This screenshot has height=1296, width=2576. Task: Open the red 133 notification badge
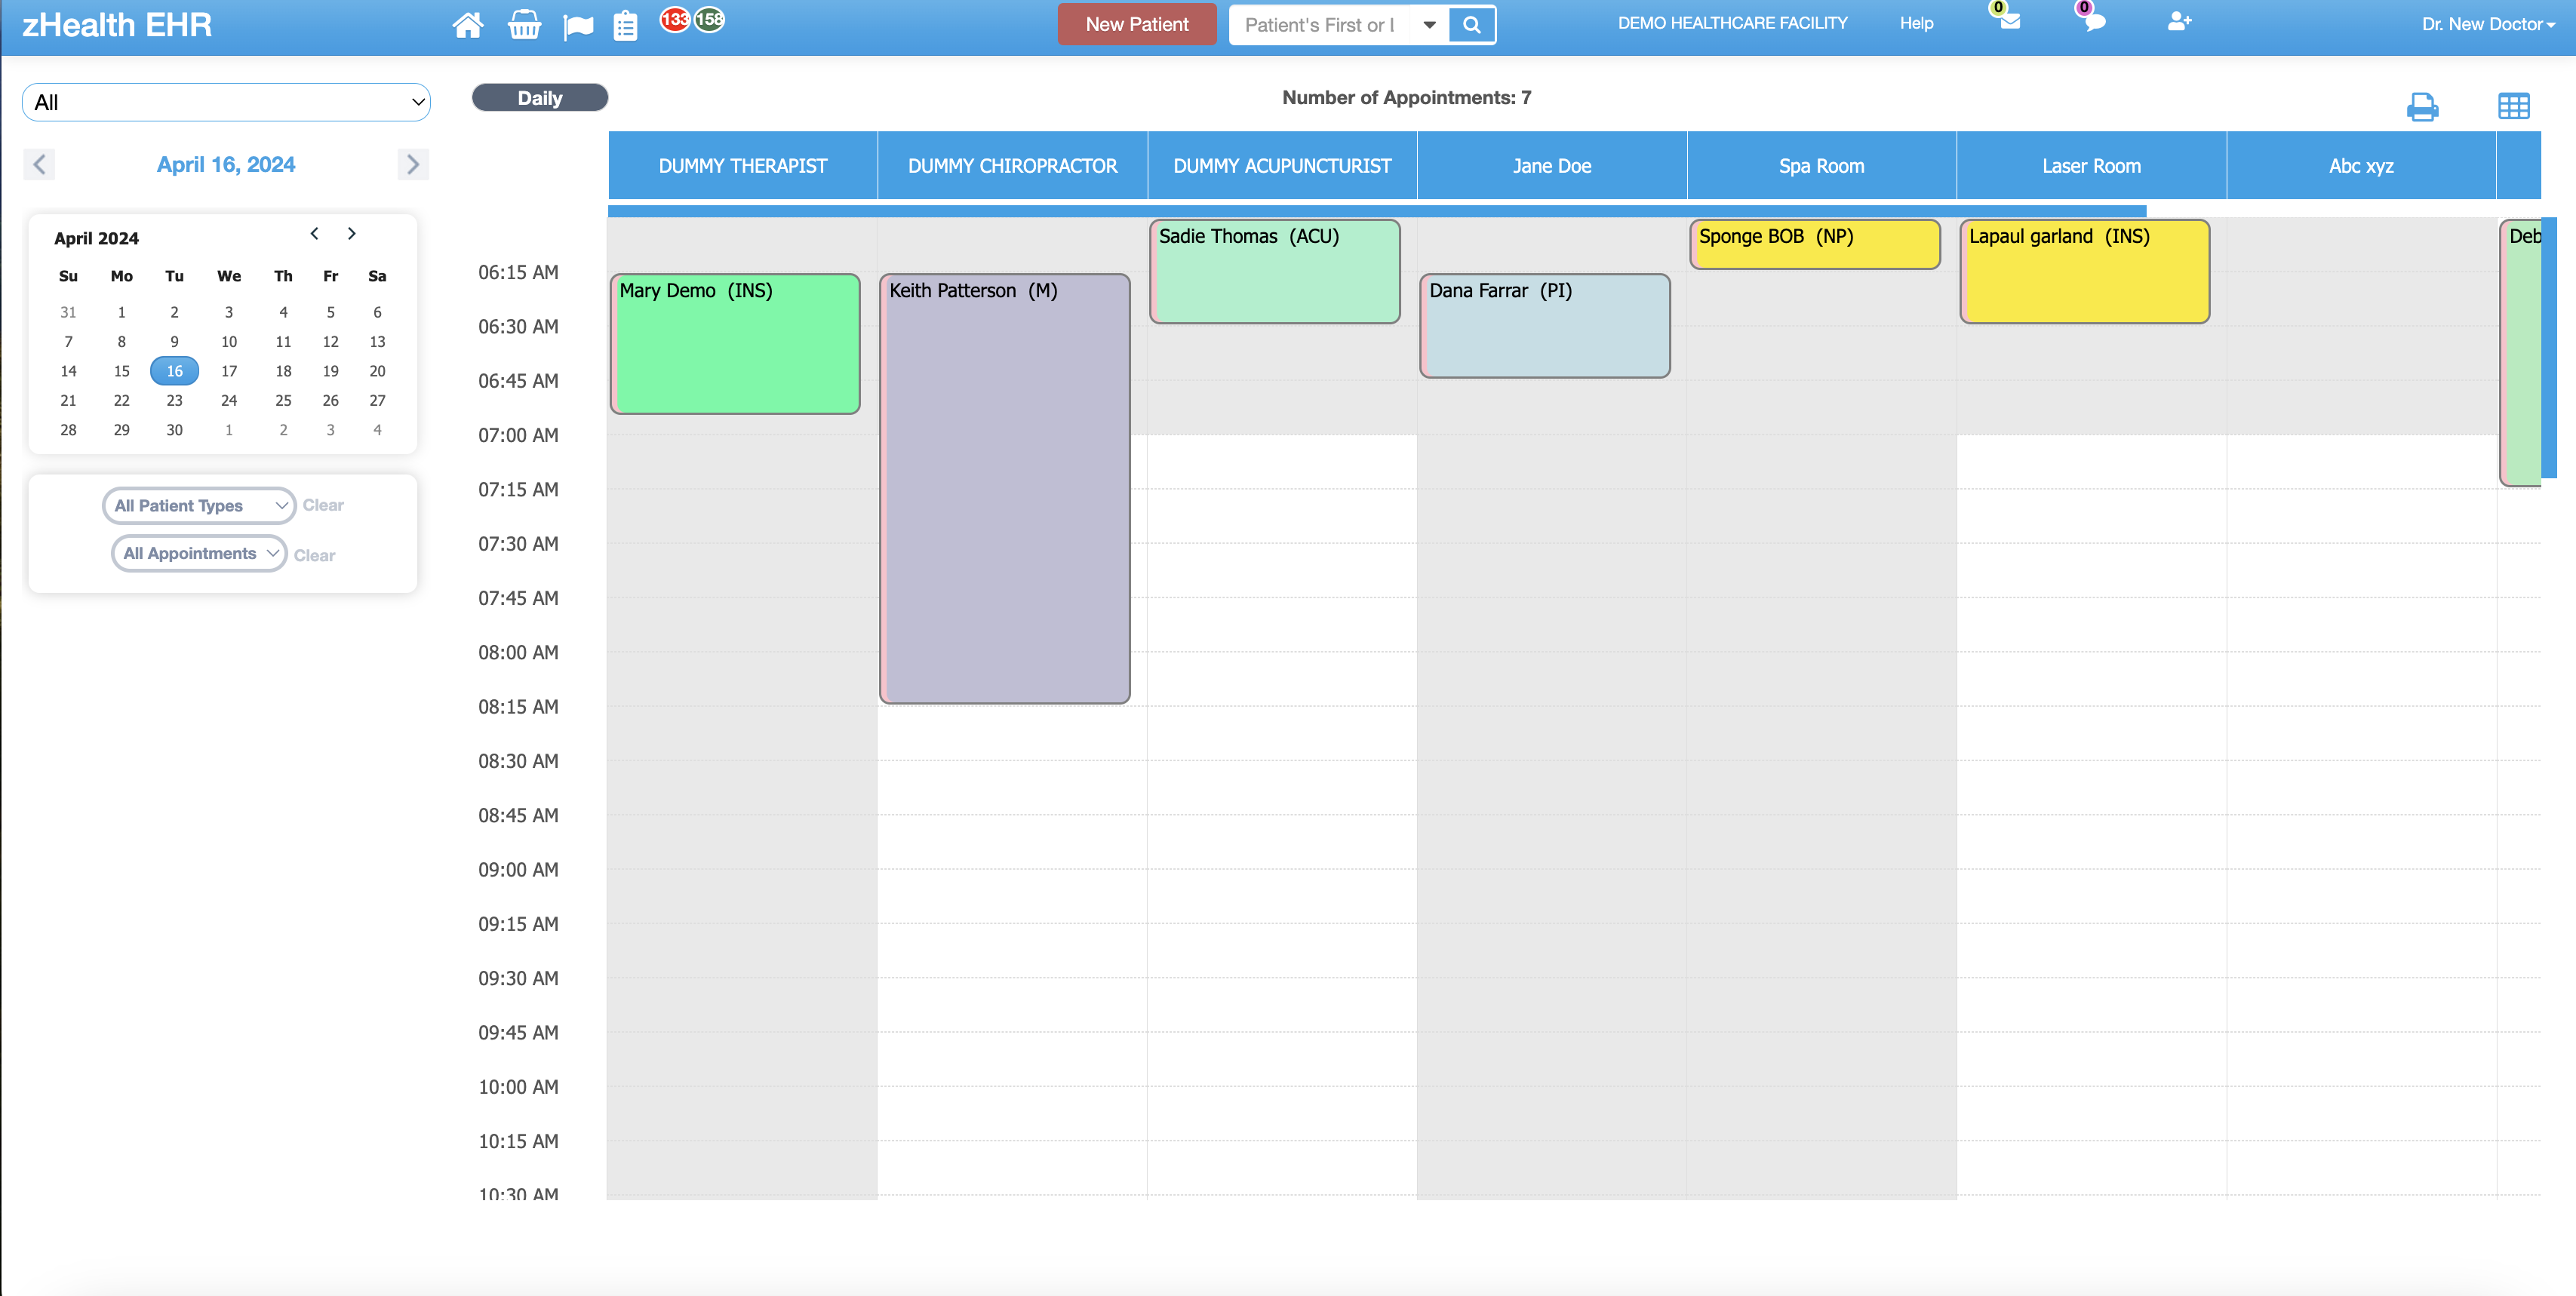[677, 18]
